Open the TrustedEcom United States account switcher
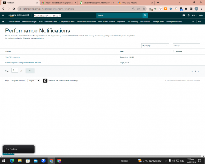The width and height of the screenshot is (205, 164). pos(48,16)
